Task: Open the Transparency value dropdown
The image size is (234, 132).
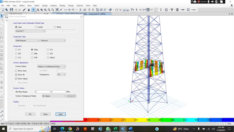Action: (61, 74)
